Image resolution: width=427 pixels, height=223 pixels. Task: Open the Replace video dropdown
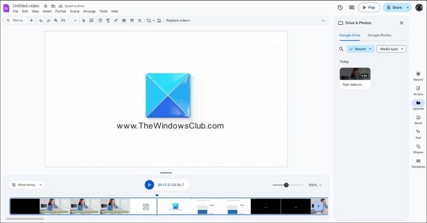tap(178, 21)
